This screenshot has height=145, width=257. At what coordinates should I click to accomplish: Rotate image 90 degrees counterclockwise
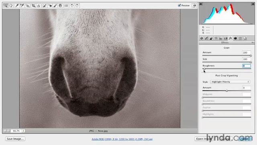click(x=72, y=6)
